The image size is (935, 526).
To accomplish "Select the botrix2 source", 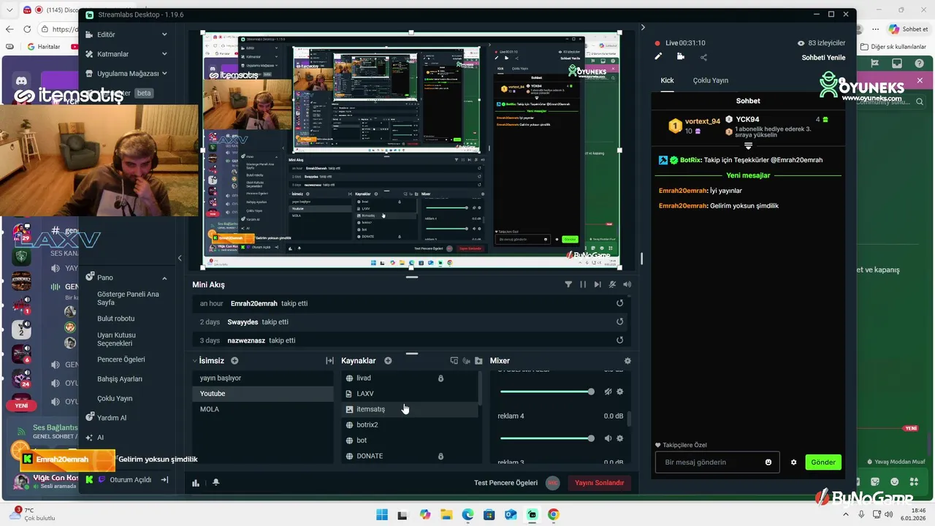I will [x=409, y=424].
